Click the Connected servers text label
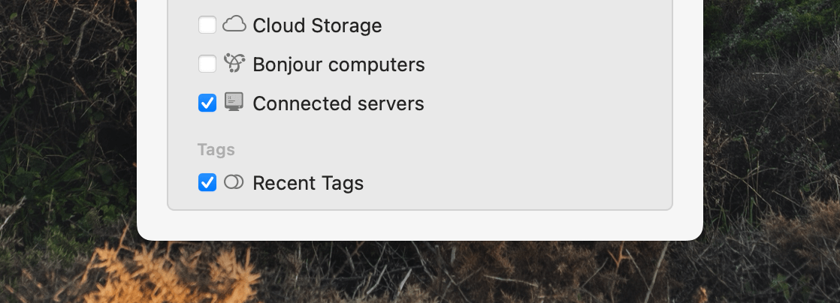The width and height of the screenshot is (840, 303). tap(338, 103)
